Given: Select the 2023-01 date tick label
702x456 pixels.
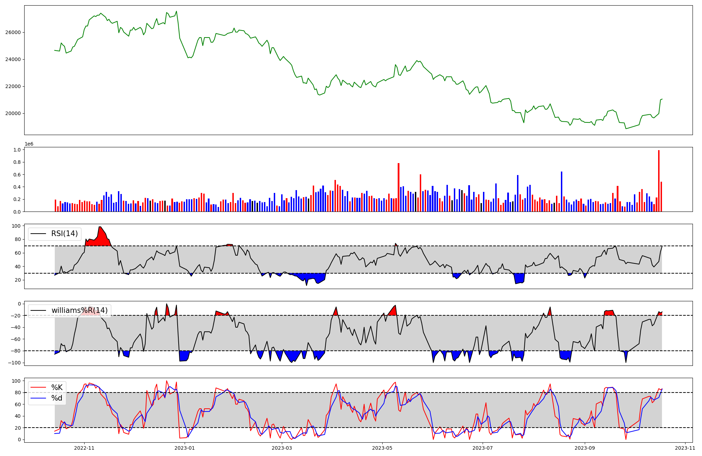Looking at the screenshot, I should click(185, 448).
